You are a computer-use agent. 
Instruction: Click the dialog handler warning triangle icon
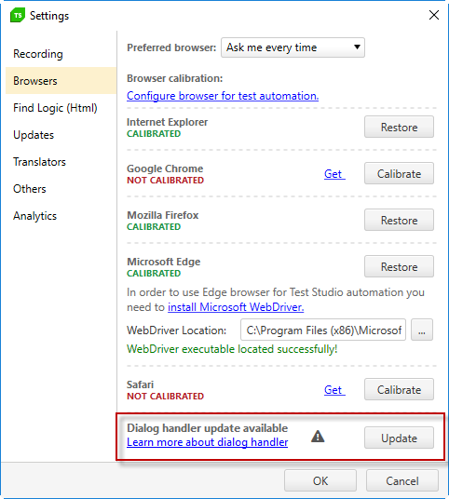318,437
